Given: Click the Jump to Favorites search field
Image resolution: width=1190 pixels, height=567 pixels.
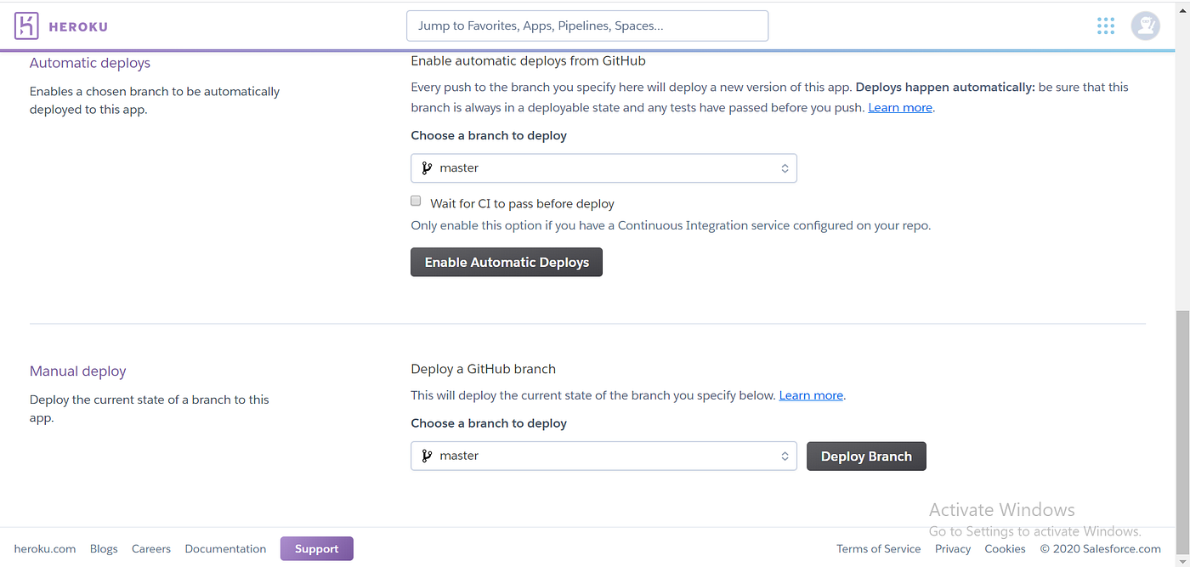Looking at the screenshot, I should [x=586, y=26].
